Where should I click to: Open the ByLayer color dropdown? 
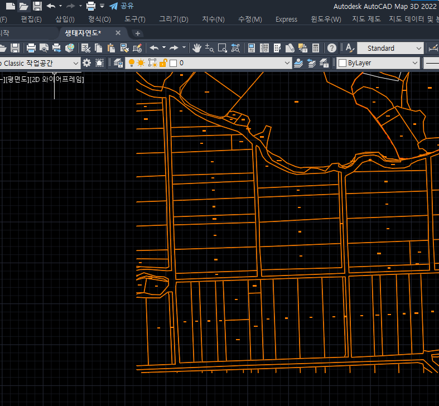point(414,63)
